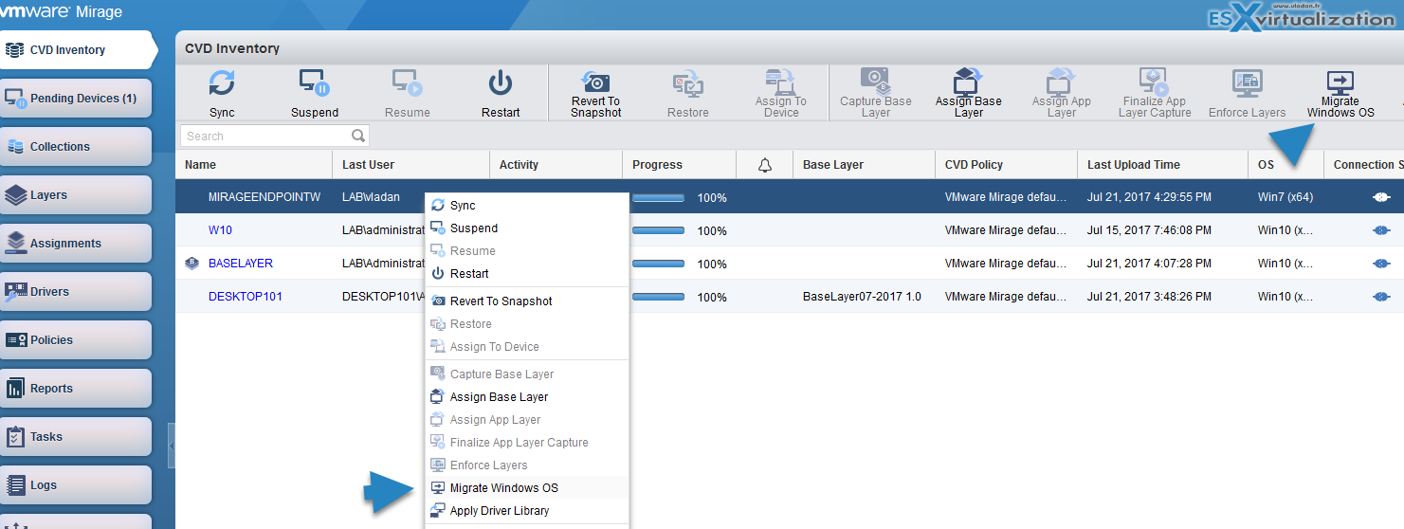Screen dimensions: 1404x529
Task: Open Pending Devices (1) in sidebar
Action: tap(76, 99)
